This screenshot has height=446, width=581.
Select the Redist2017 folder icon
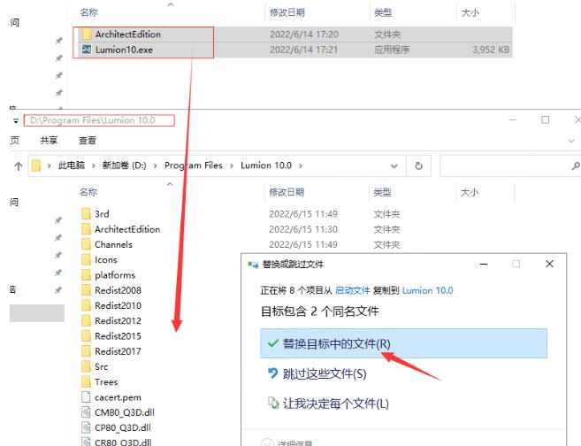tap(86, 351)
